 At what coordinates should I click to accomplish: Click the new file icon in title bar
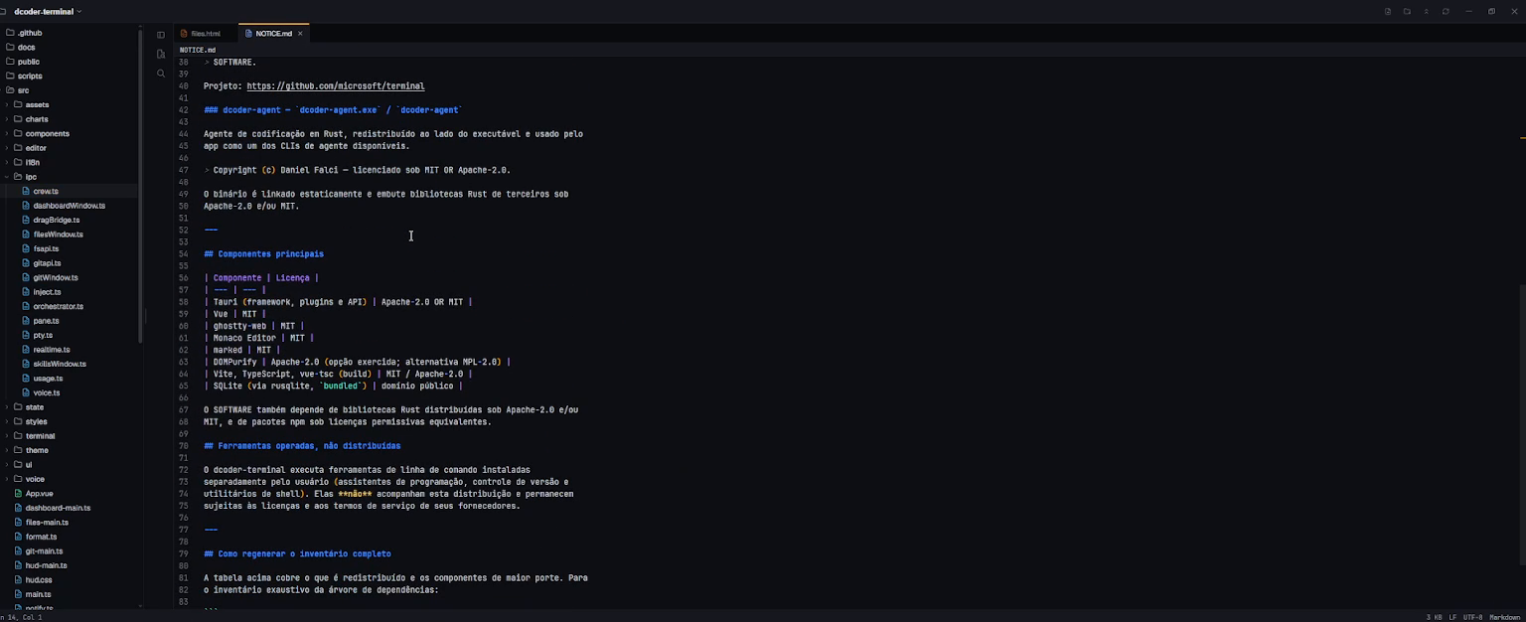(1388, 12)
